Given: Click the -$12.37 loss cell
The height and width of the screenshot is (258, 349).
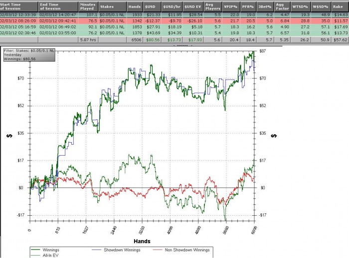Looking at the screenshot, I should point(152,21).
